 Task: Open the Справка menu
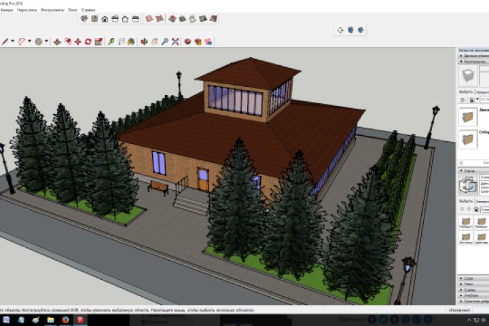[88, 11]
